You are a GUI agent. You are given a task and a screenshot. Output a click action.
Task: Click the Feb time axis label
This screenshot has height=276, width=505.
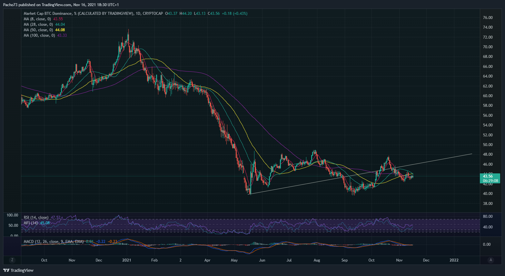(154, 260)
